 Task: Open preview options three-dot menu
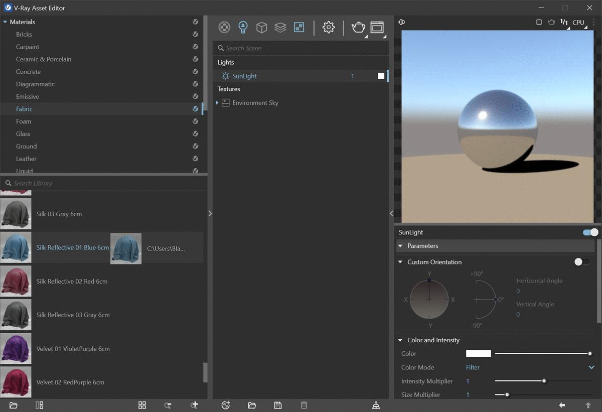click(592, 22)
